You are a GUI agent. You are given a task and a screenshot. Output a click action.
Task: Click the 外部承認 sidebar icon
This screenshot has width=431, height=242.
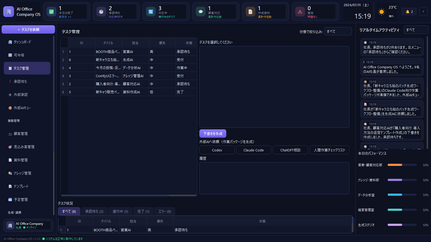point(10,95)
